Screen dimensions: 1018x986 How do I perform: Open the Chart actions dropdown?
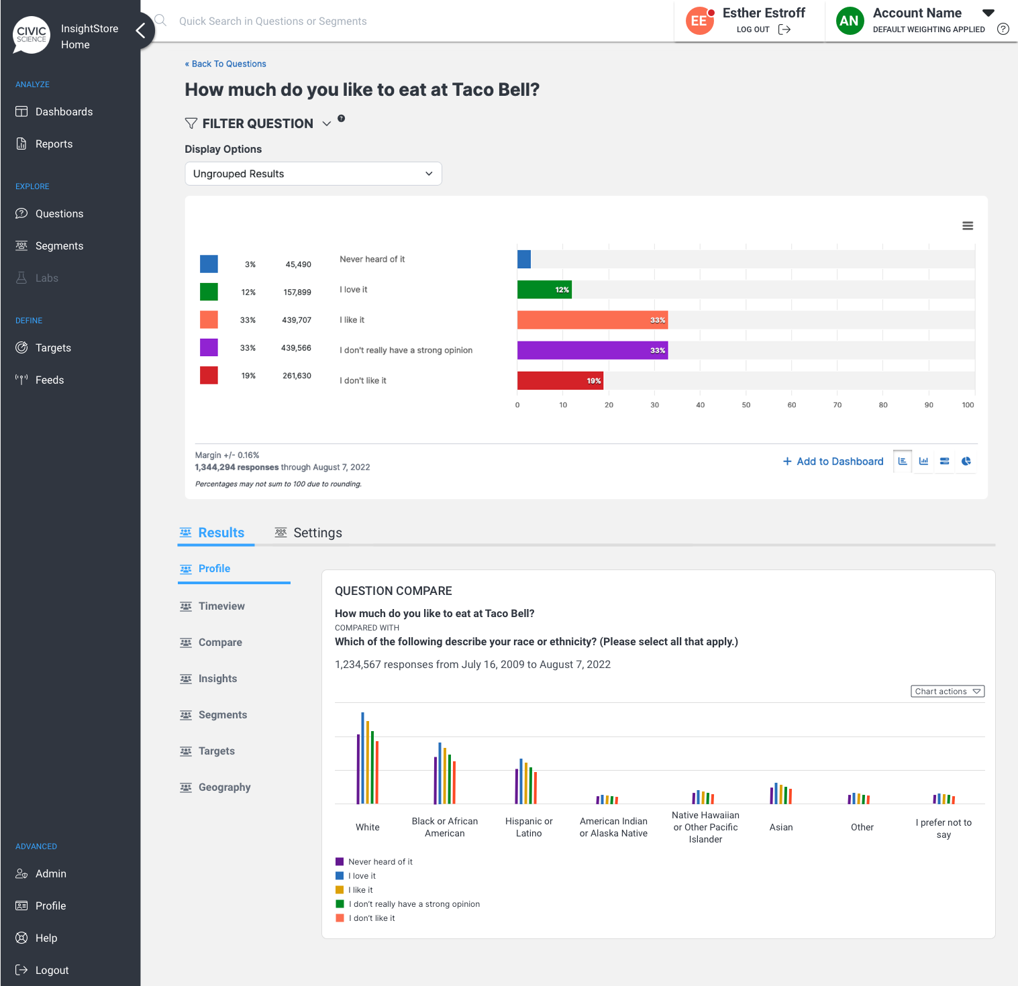click(x=948, y=691)
